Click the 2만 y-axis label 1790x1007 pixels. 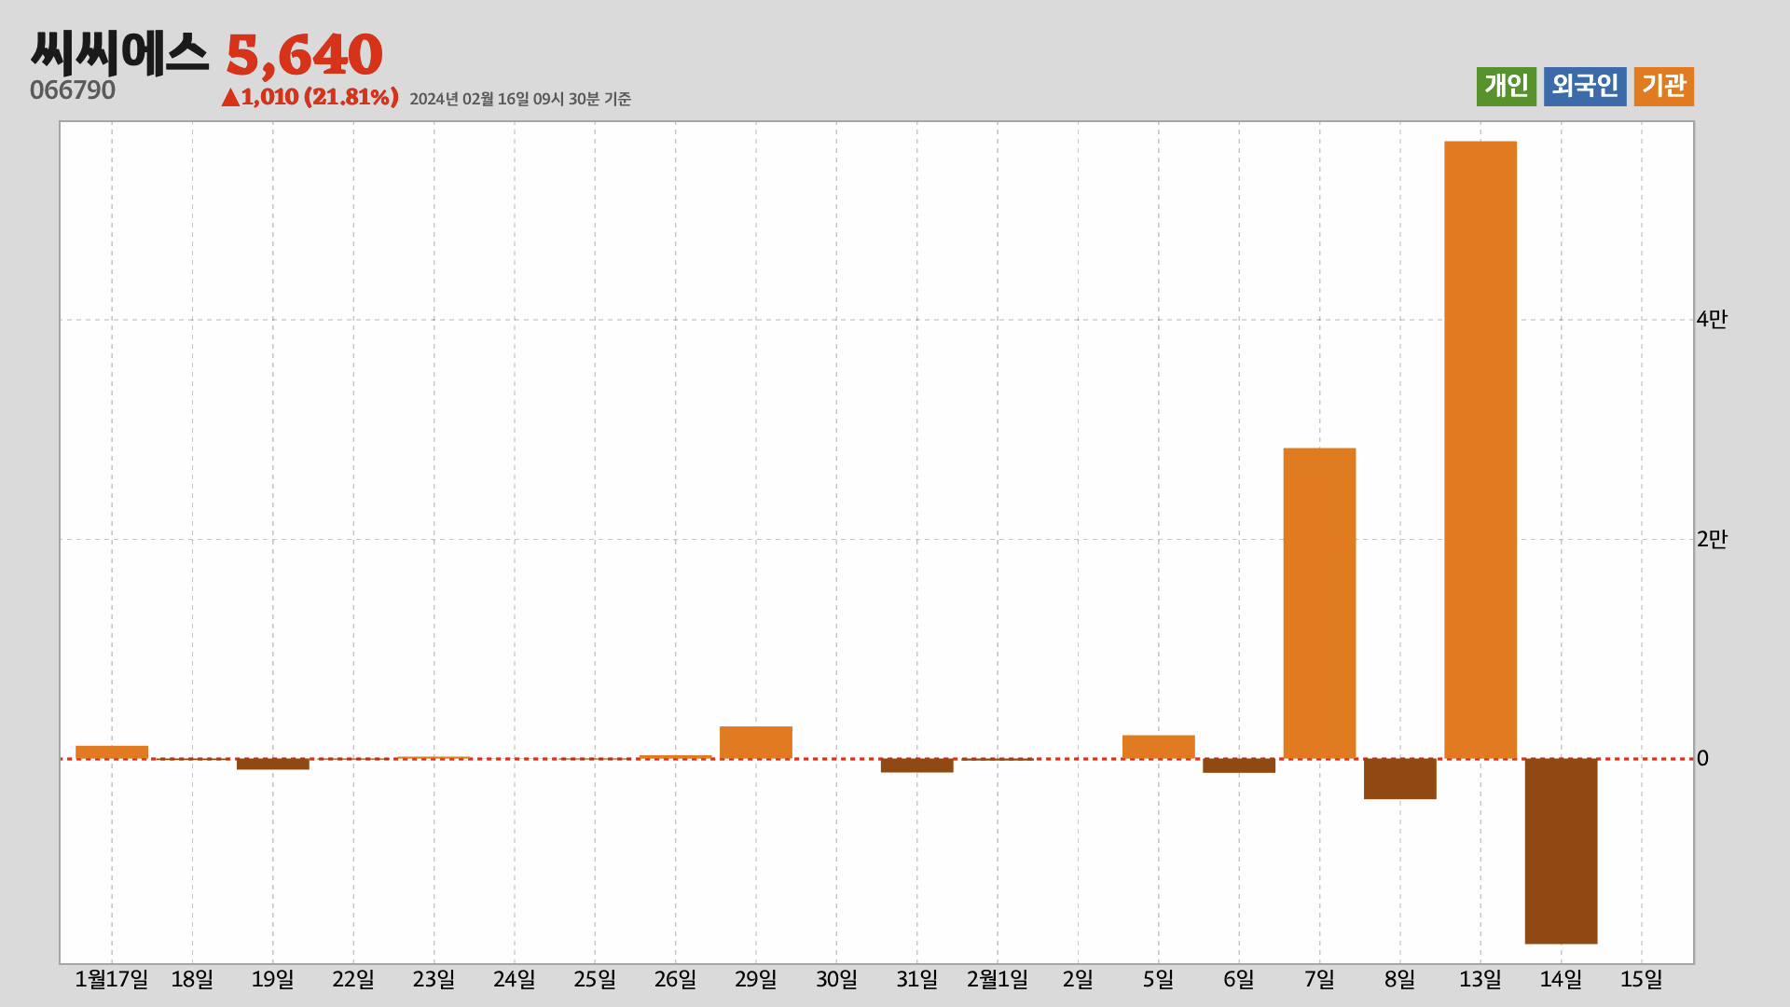(x=1712, y=539)
